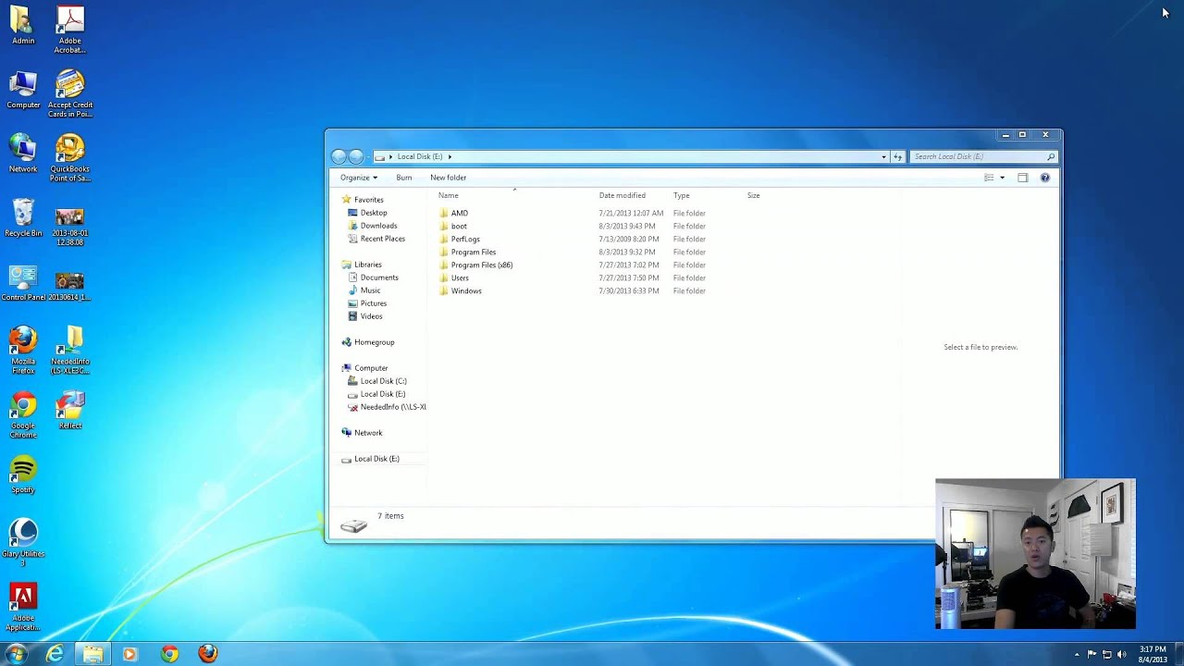Sort by the Name column header
1184x666 pixels.
click(448, 195)
